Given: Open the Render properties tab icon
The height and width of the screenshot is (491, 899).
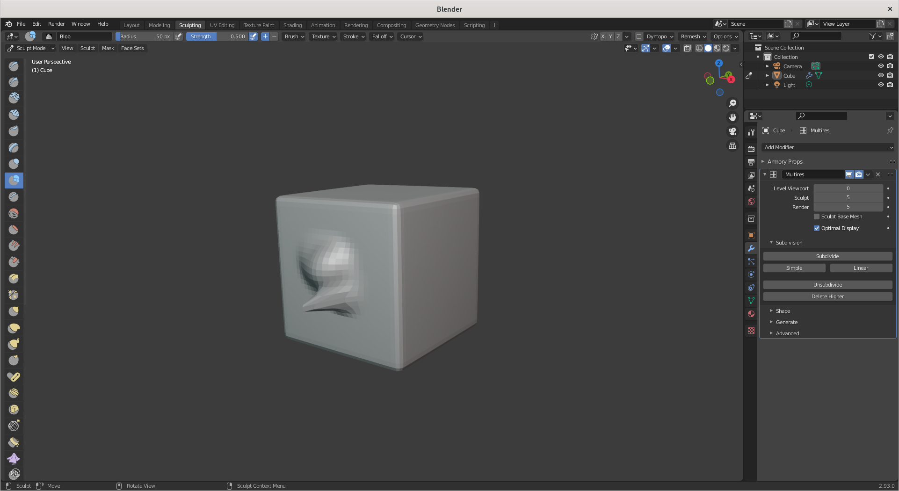Looking at the screenshot, I should 751,149.
